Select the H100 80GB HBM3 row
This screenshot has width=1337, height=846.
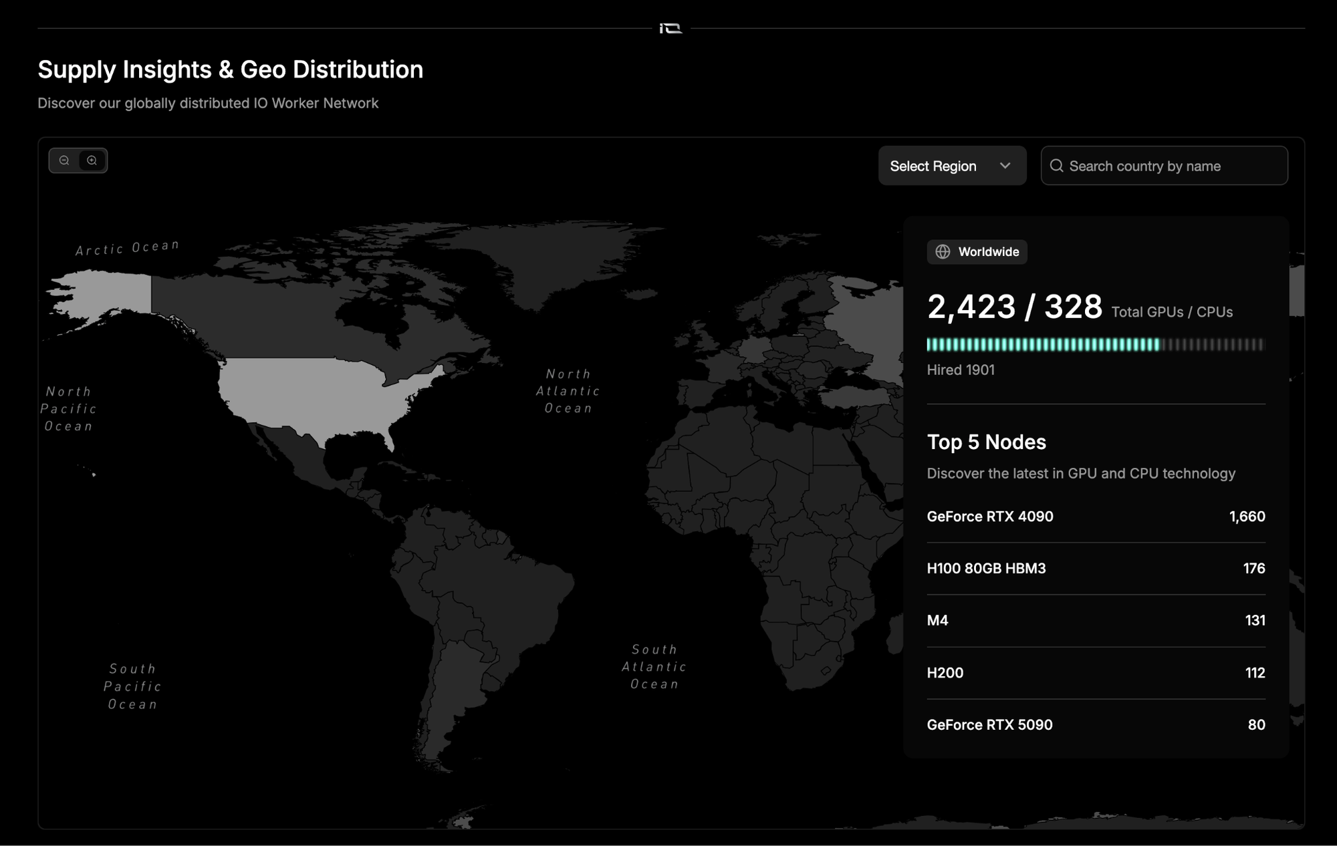click(1096, 569)
